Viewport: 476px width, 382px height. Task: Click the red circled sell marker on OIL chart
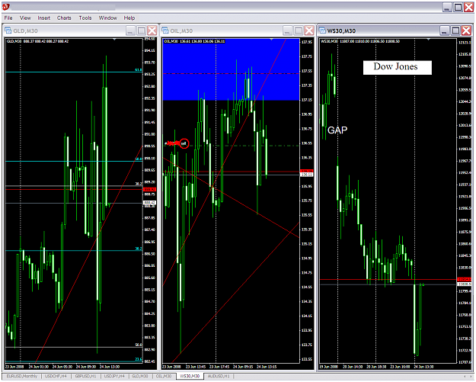coord(184,143)
